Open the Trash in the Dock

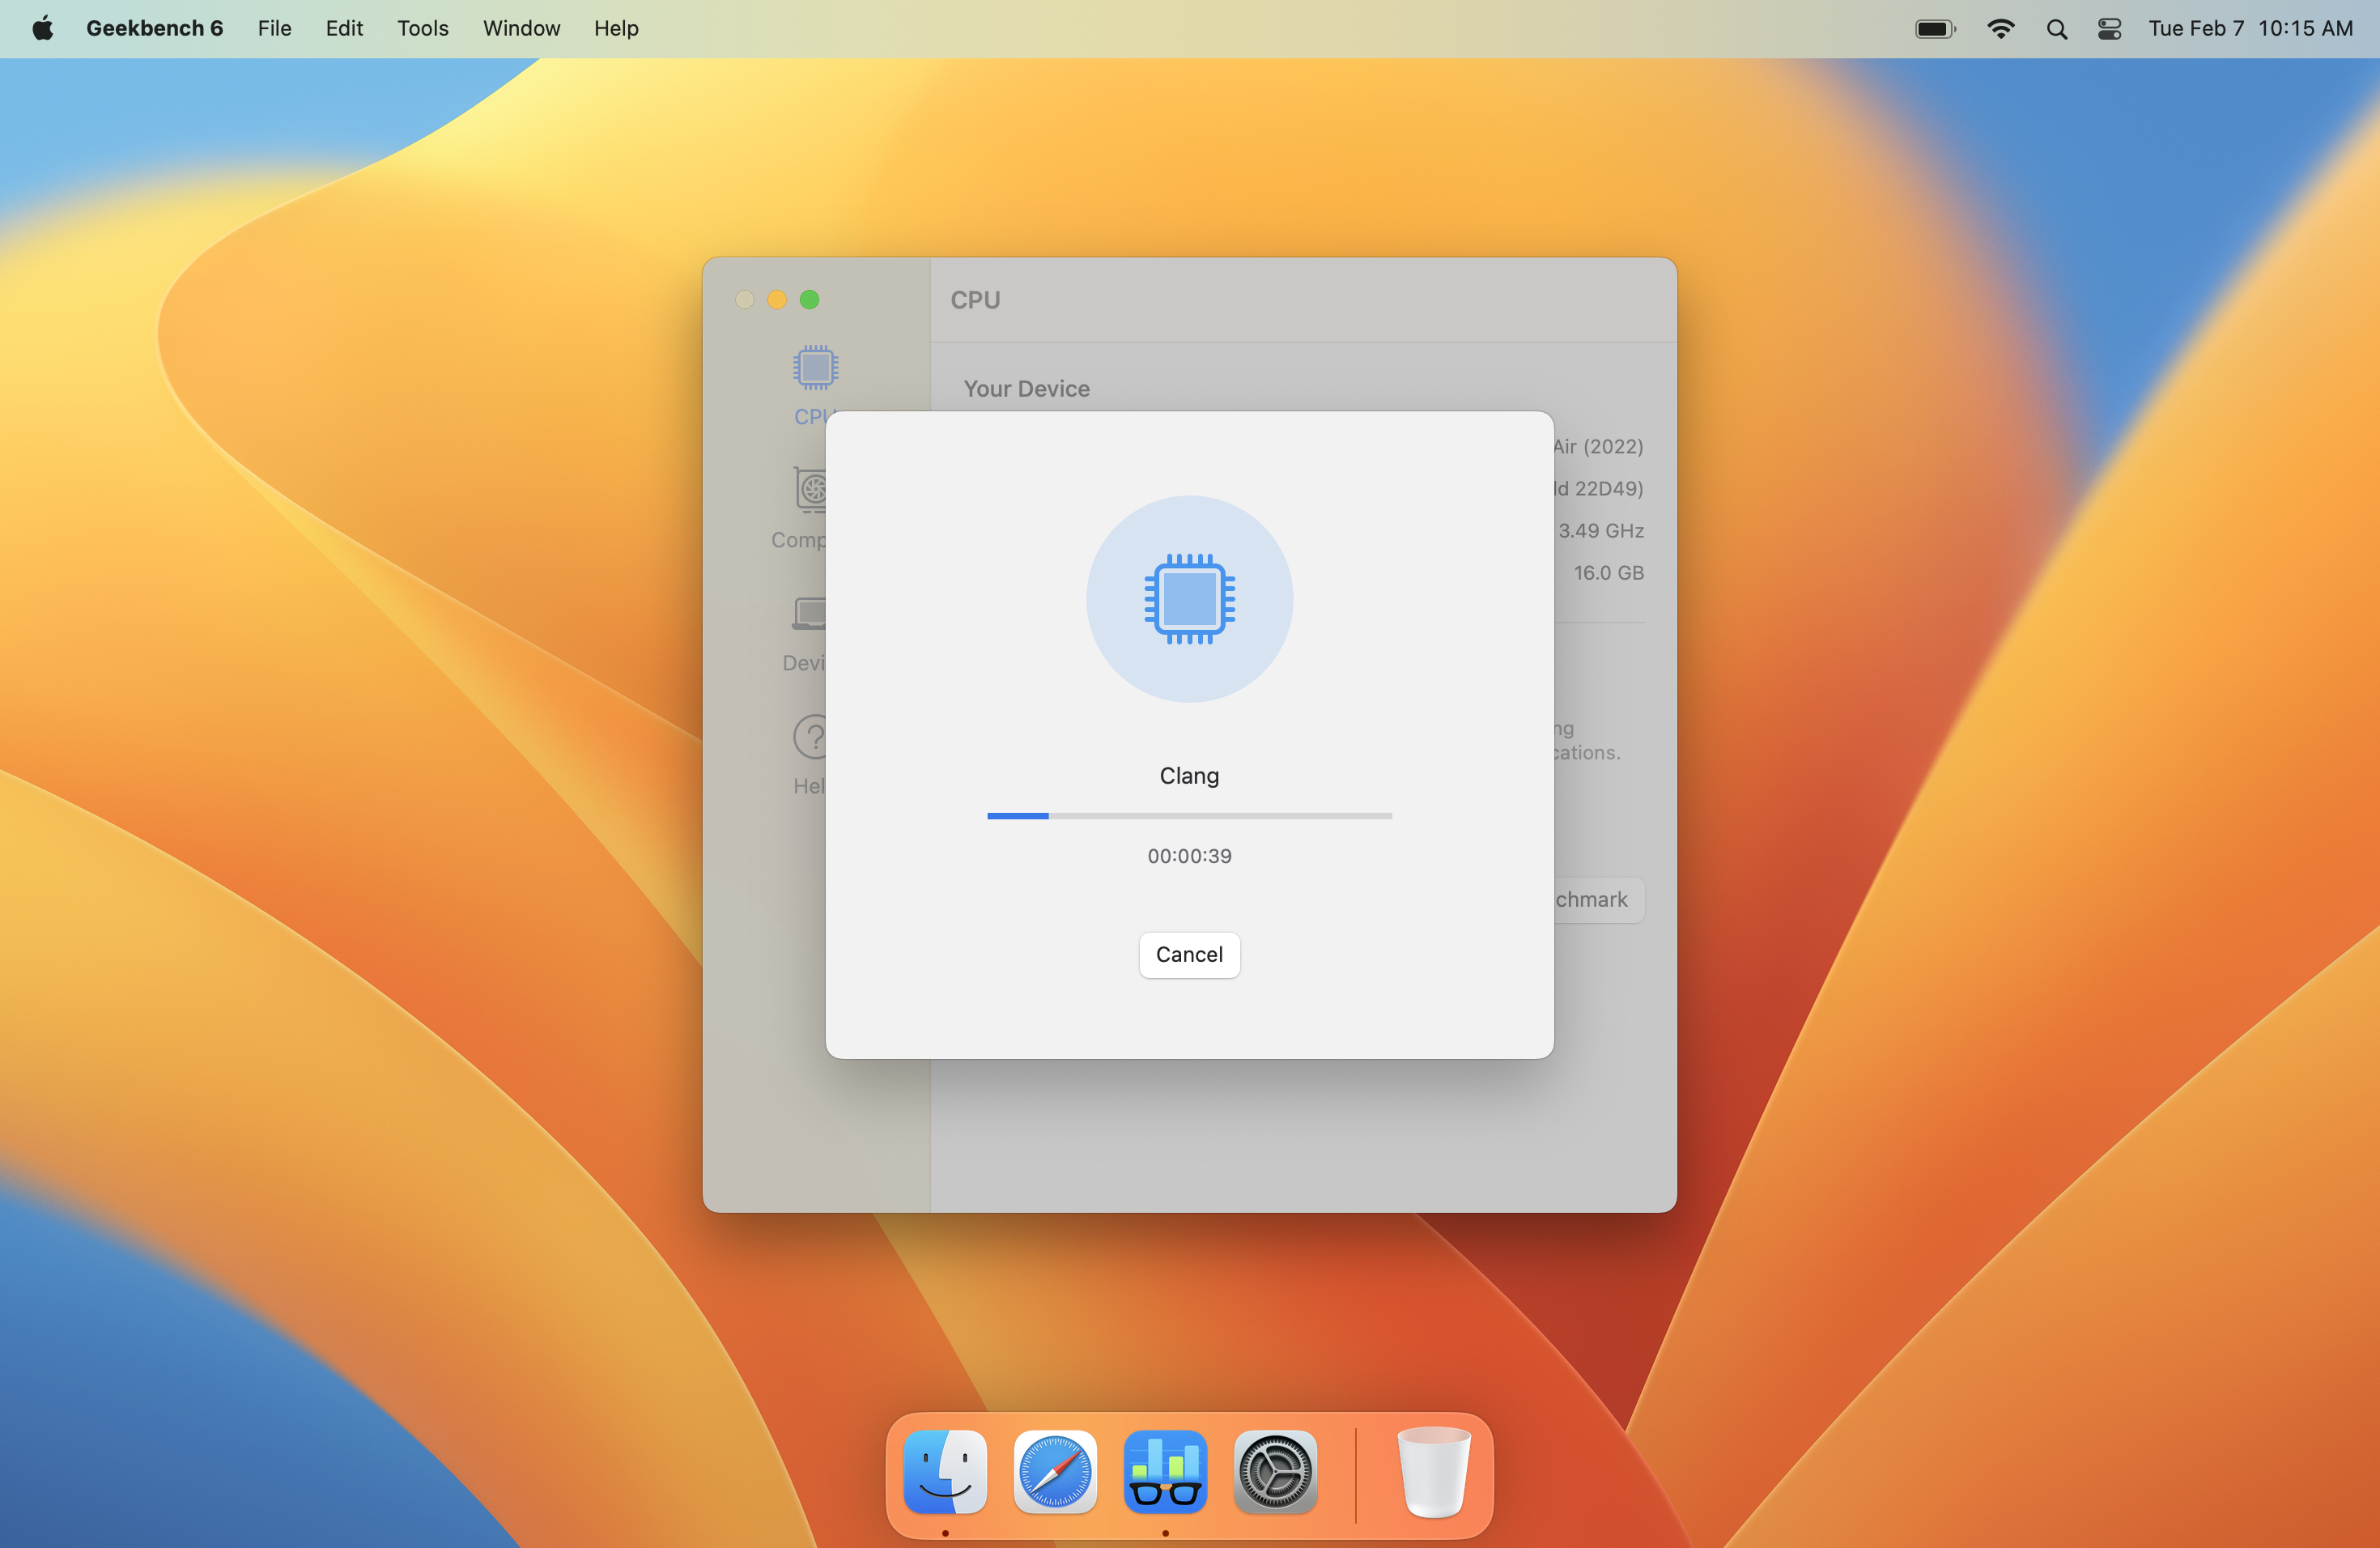pyautogui.click(x=1433, y=1472)
